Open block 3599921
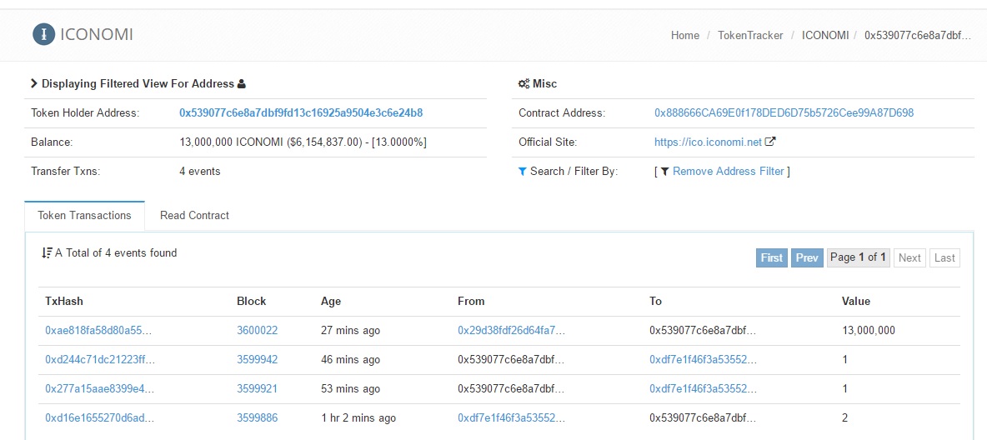987x440 pixels. point(257,389)
